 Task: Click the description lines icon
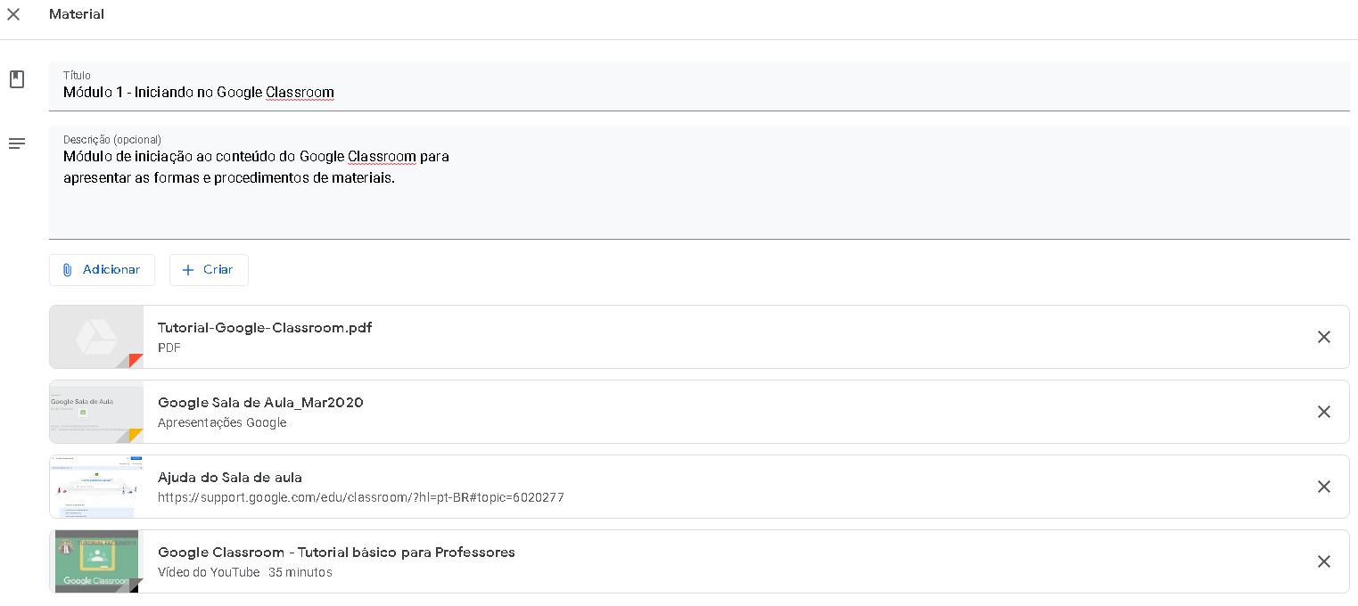pos(17,143)
